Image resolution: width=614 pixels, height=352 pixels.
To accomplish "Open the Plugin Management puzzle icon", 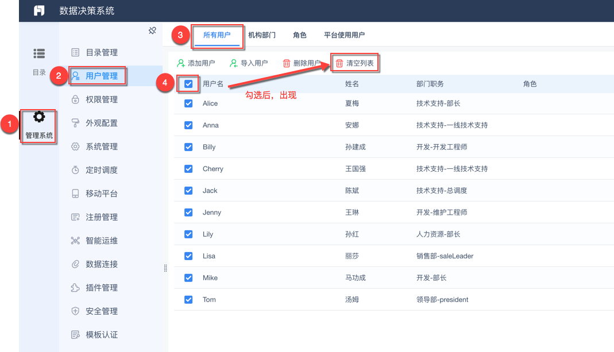I will click(75, 288).
